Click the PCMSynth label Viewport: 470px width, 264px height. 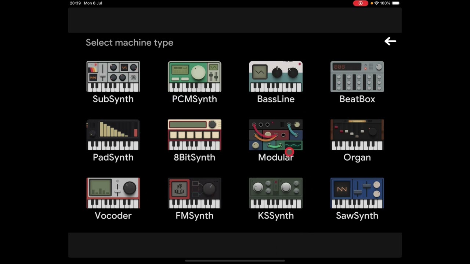click(195, 99)
